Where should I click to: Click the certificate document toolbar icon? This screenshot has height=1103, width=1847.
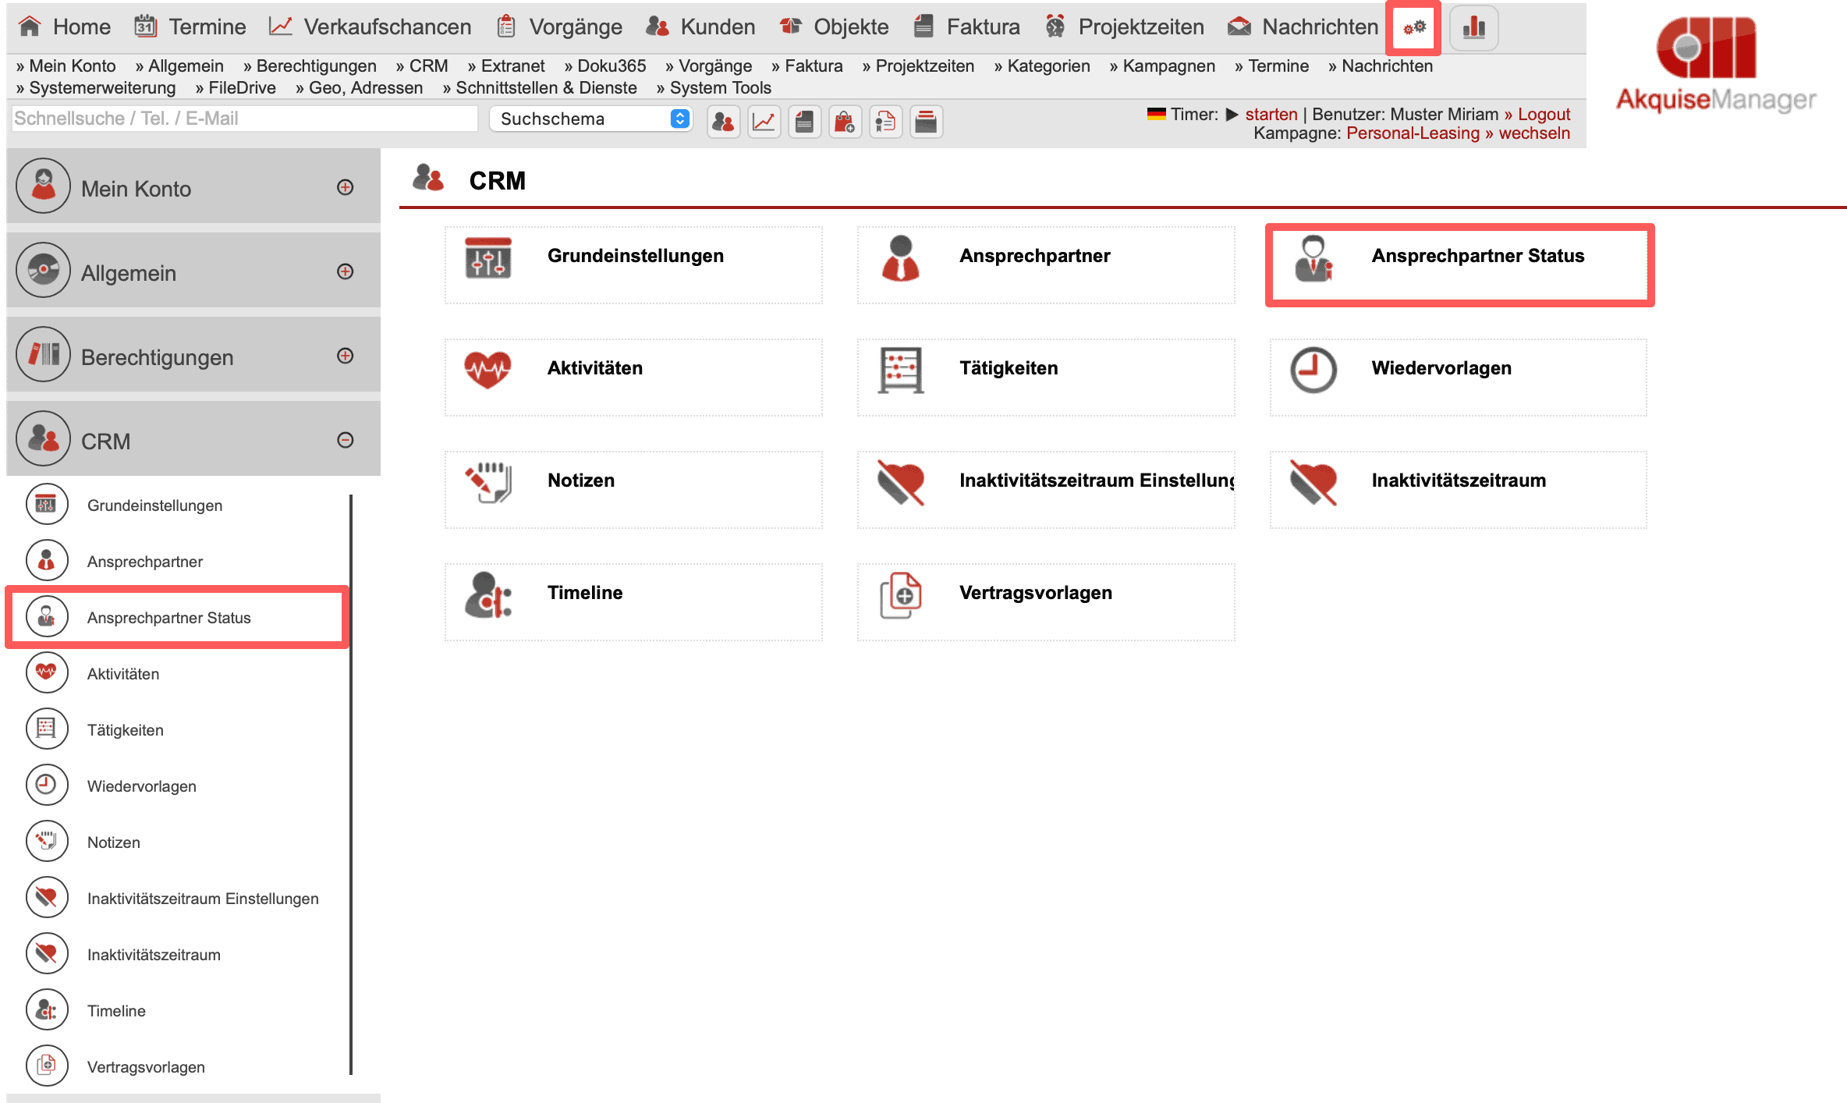coord(885,122)
